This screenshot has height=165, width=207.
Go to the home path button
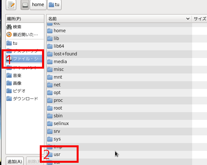click(37, 5)
